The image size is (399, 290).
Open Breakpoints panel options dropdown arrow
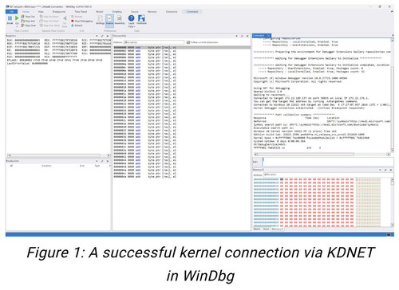[97, 161]
